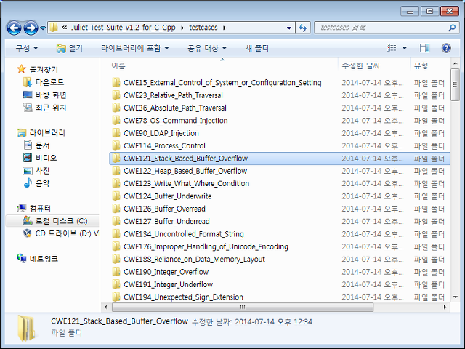Select the CWE188_Reliance_on_Data_Memory_Layout folder
465x349 pixels.
[x=194, y=259]
